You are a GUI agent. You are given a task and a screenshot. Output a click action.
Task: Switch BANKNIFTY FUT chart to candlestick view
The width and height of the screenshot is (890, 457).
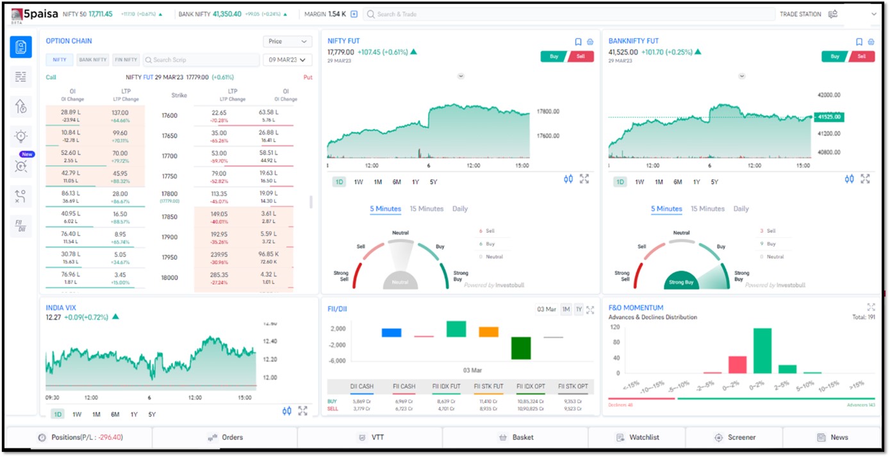click(x=849, y=179)
